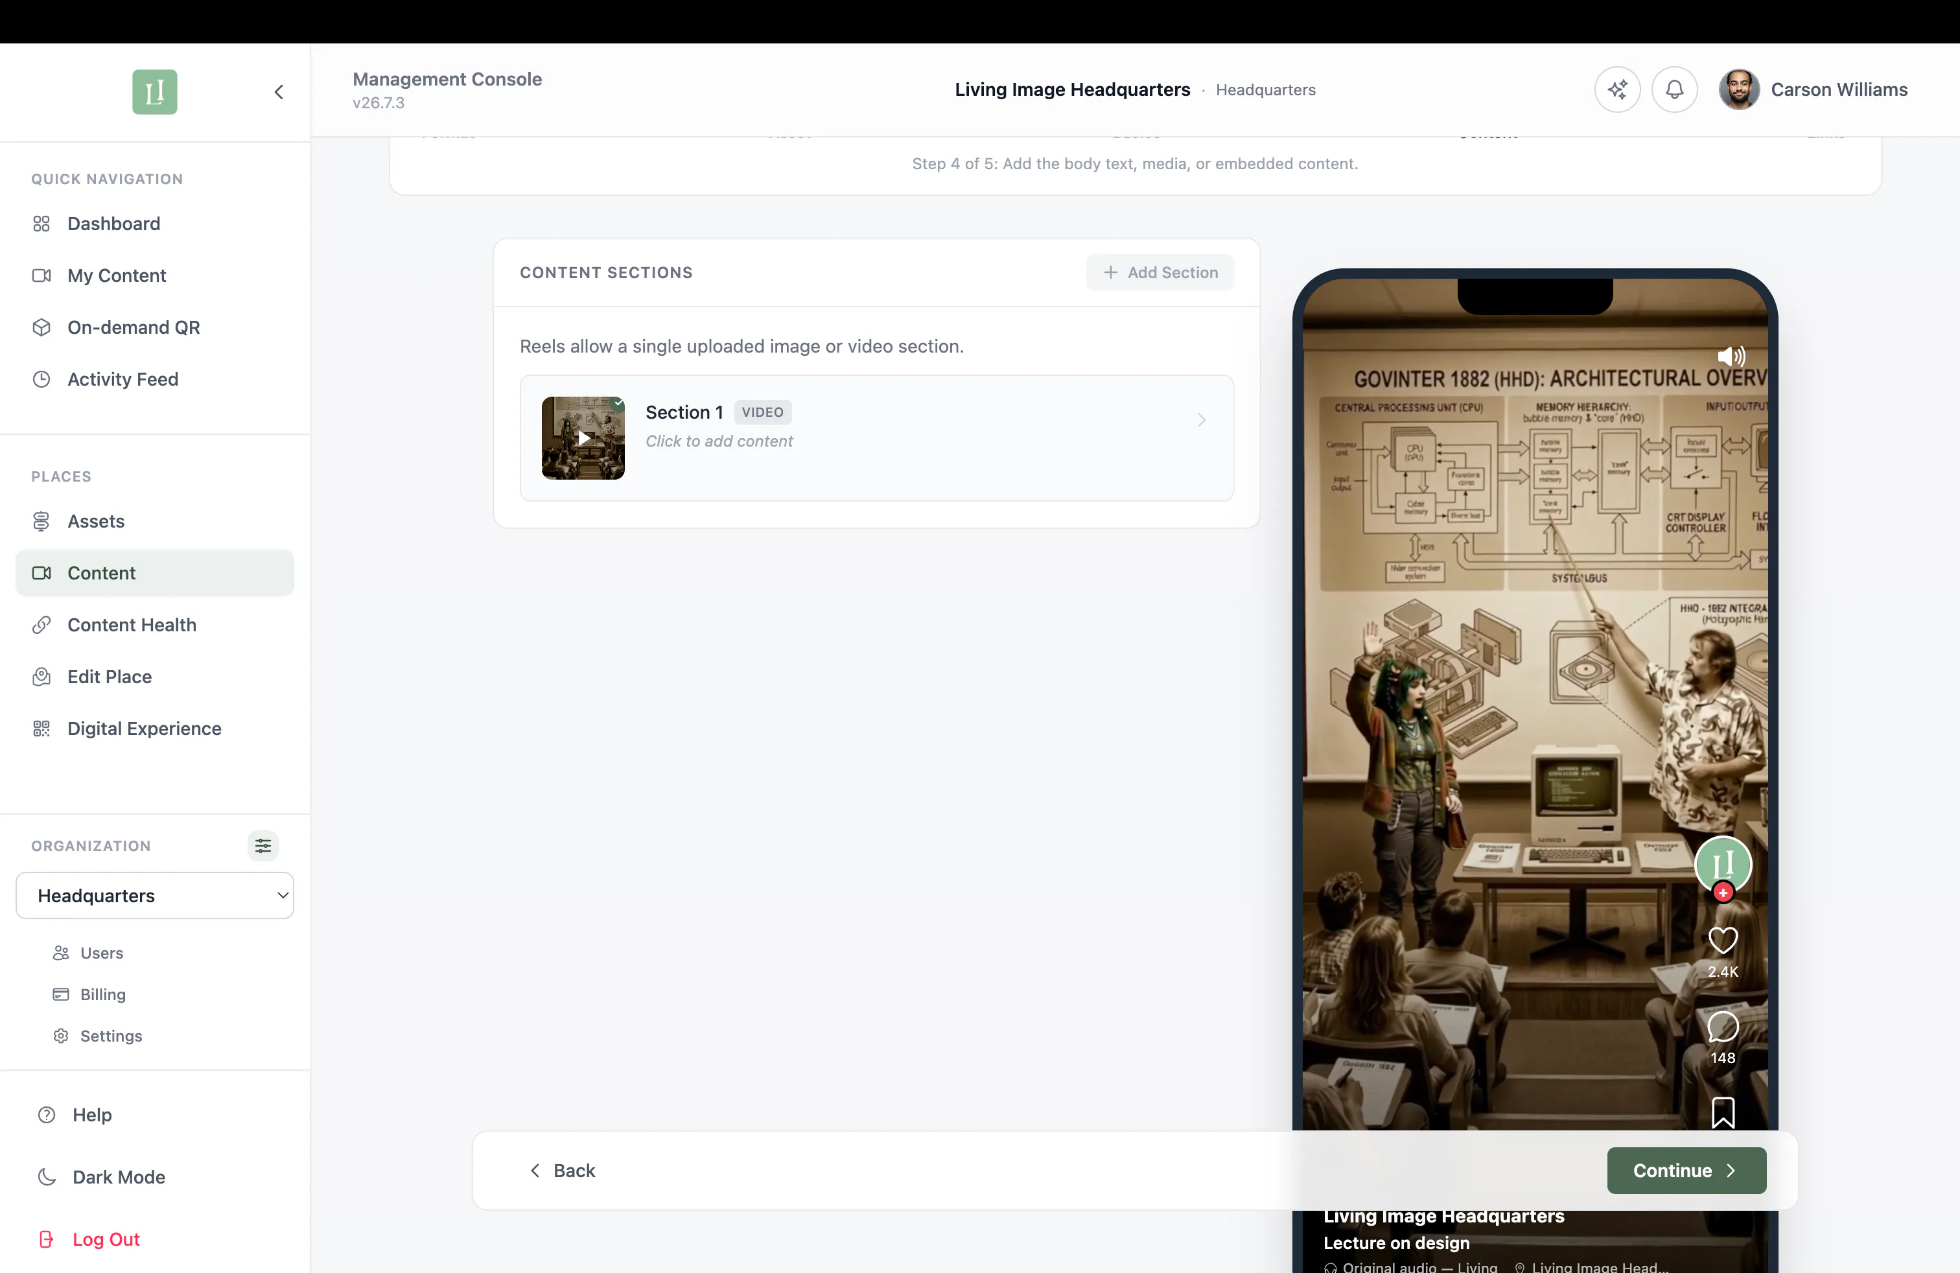Screen dimensions: 1960x1273
Task: Click the Activity Feed clock icon
Action: tap(41, 380)
